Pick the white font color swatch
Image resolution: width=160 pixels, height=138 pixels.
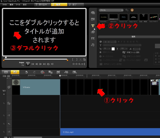(x=113, y=49)
